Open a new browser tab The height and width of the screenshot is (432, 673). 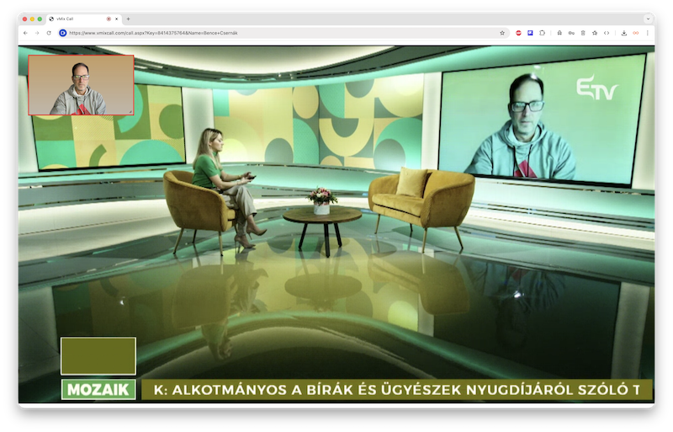click(129, 19)
